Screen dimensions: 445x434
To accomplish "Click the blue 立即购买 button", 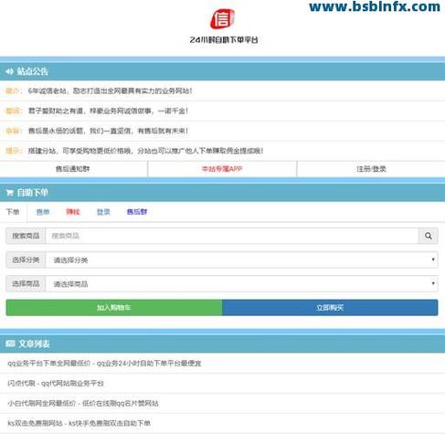I will coord(330,308).
